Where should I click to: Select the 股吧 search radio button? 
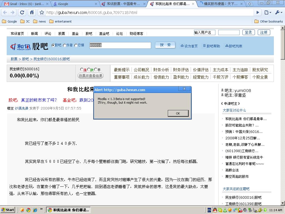53,45
